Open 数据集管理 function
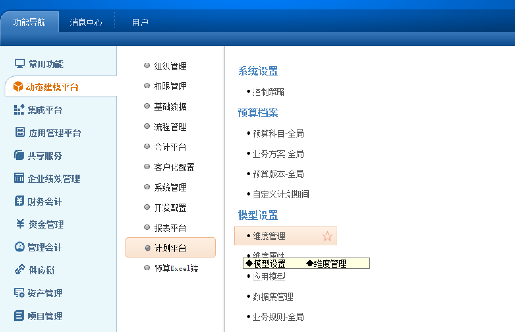This screenshot has width=515, height=332. coord(273,297)
